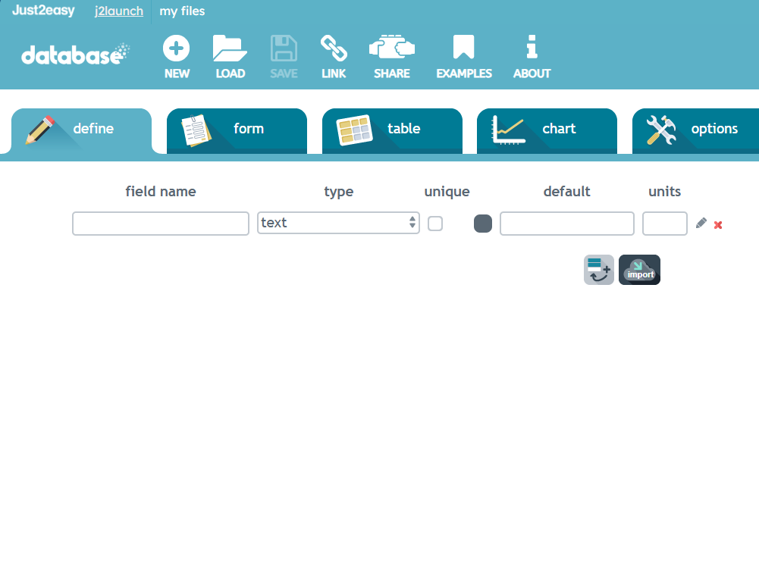This screenshot has width=759, height=582.
Task: Click the 'default' column header
Action: [567, 192]
